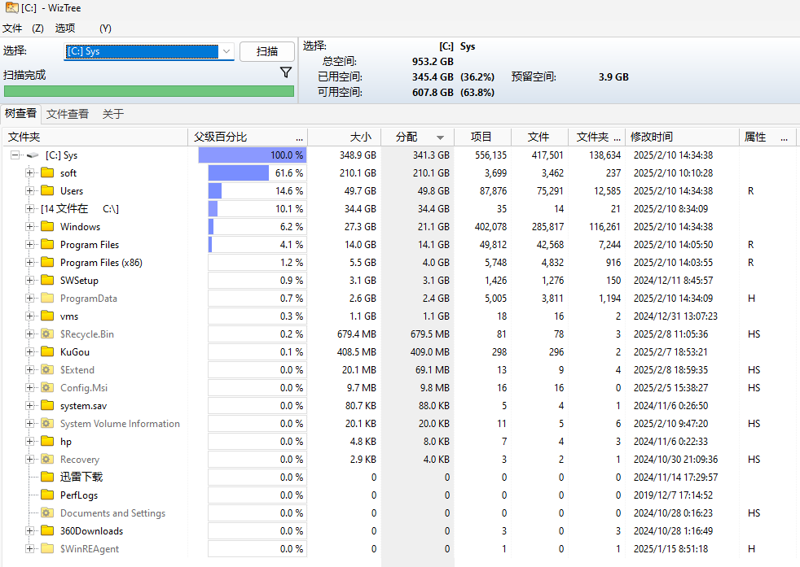Sort by the 修改时间 column header
The image size is (800, 567).
point(683,137)
